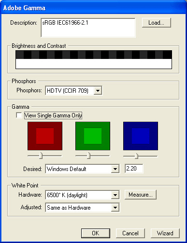The height and width of the screenshot is (243, 187).
Task: Open the Hardware white point dropdown
Action: coord(115,195)
